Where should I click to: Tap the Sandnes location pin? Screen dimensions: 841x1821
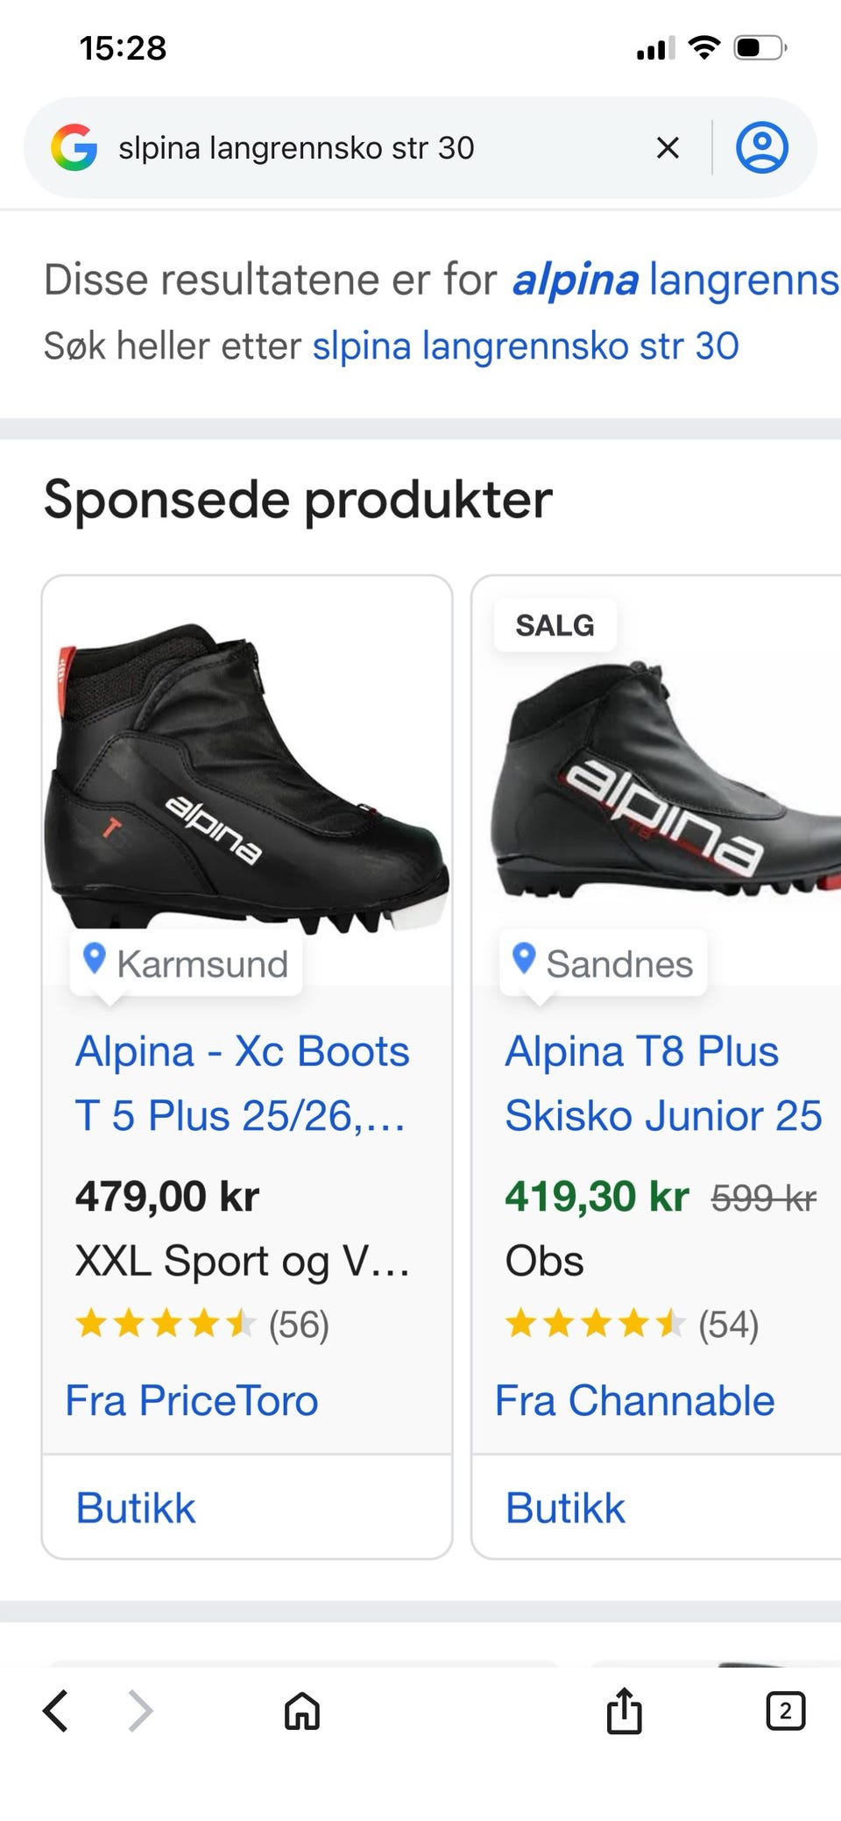click(524, 959)
